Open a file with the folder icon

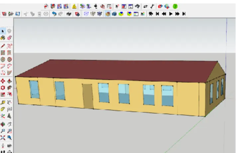click(11, 14)
